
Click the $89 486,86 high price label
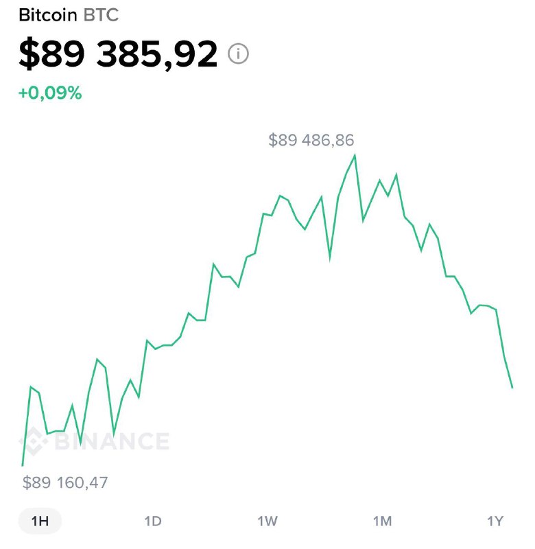tap(311, 141)
